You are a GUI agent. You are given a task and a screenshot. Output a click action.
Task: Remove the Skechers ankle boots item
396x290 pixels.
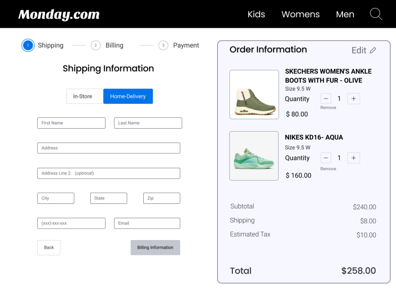(x=328, y=107)
